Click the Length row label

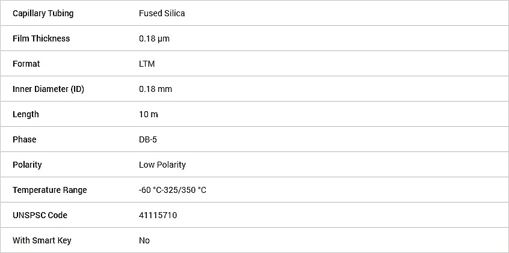[26, 115]
